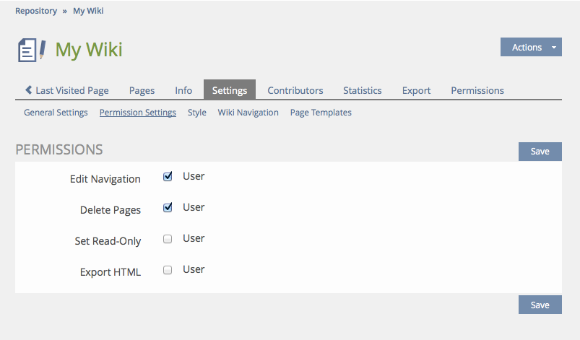
Task: Navigate to Repository breadcrumb link
Action: pos(36,11)
